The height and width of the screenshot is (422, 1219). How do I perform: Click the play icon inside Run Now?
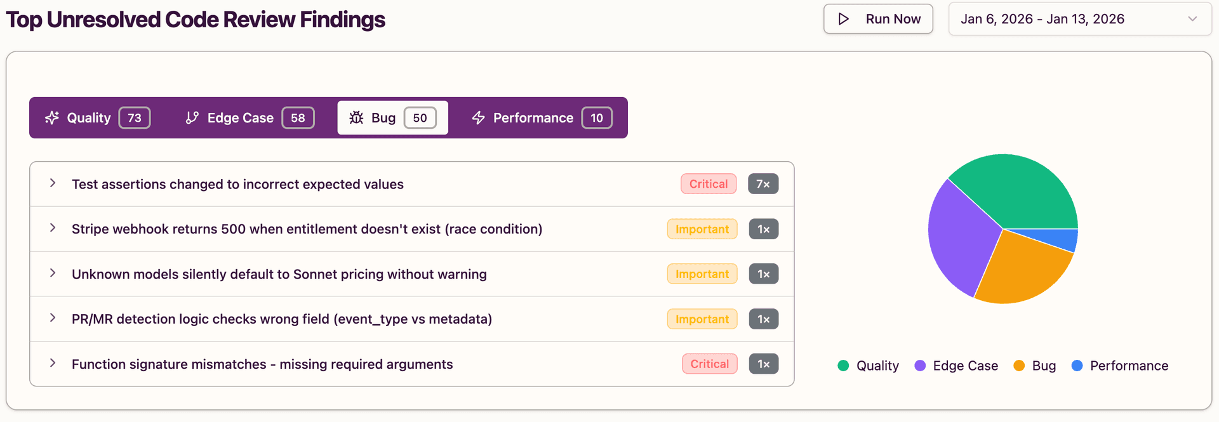(844, 19)
